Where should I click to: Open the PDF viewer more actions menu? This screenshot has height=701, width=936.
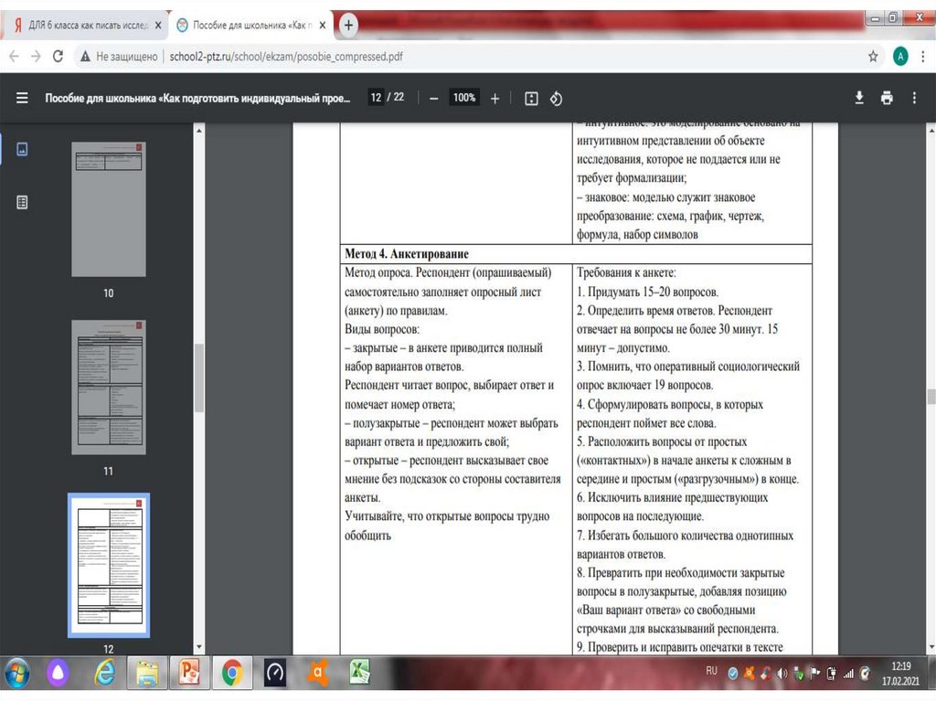pos(916,98)
